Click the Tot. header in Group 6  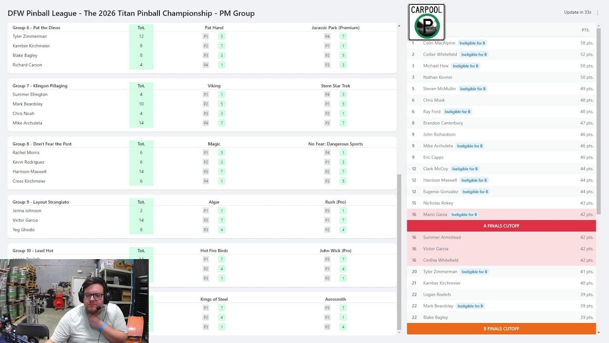(141, 28)
